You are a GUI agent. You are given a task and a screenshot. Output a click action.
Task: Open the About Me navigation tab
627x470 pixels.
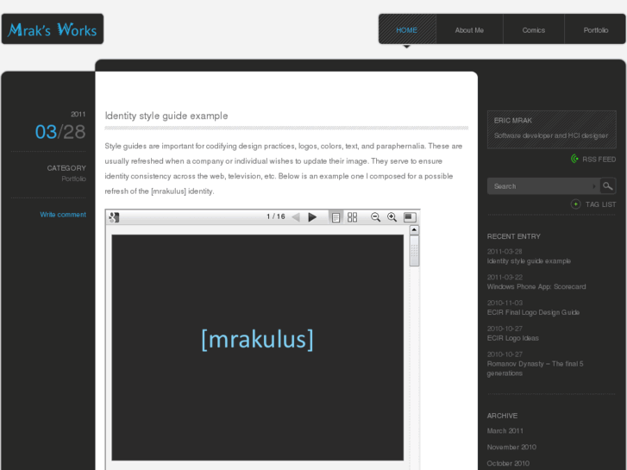point(469,30)
